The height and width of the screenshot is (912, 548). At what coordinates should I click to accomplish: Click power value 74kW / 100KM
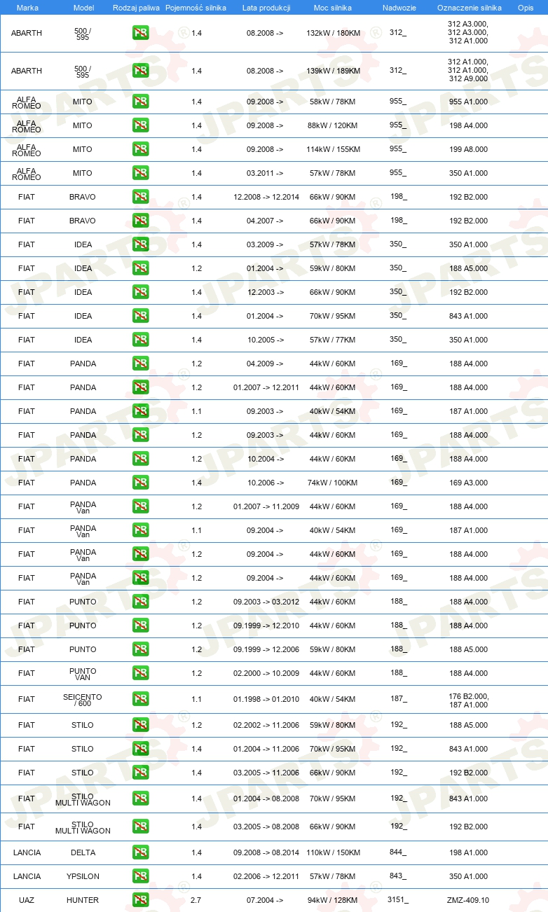pyautogui.click(x=332, y=483)
